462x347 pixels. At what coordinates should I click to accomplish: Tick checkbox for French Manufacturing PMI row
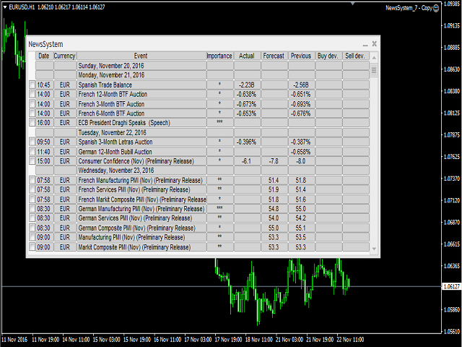(x=32, y=180)
